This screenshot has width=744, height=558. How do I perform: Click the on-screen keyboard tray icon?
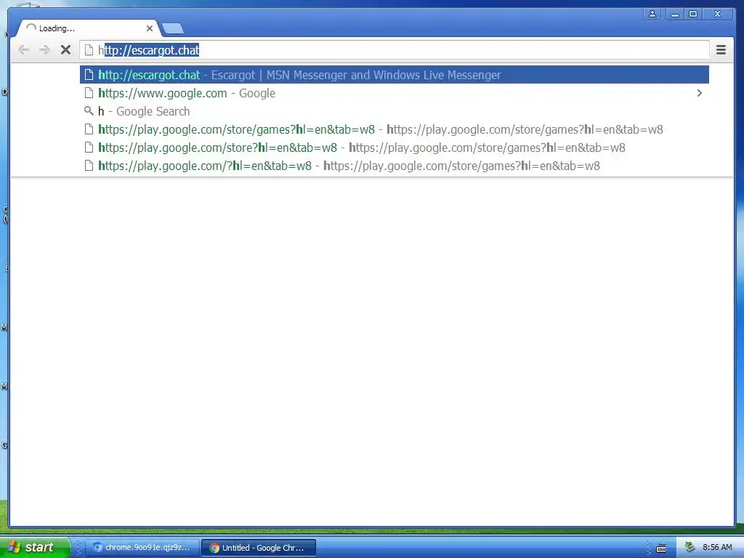point(661,548)
